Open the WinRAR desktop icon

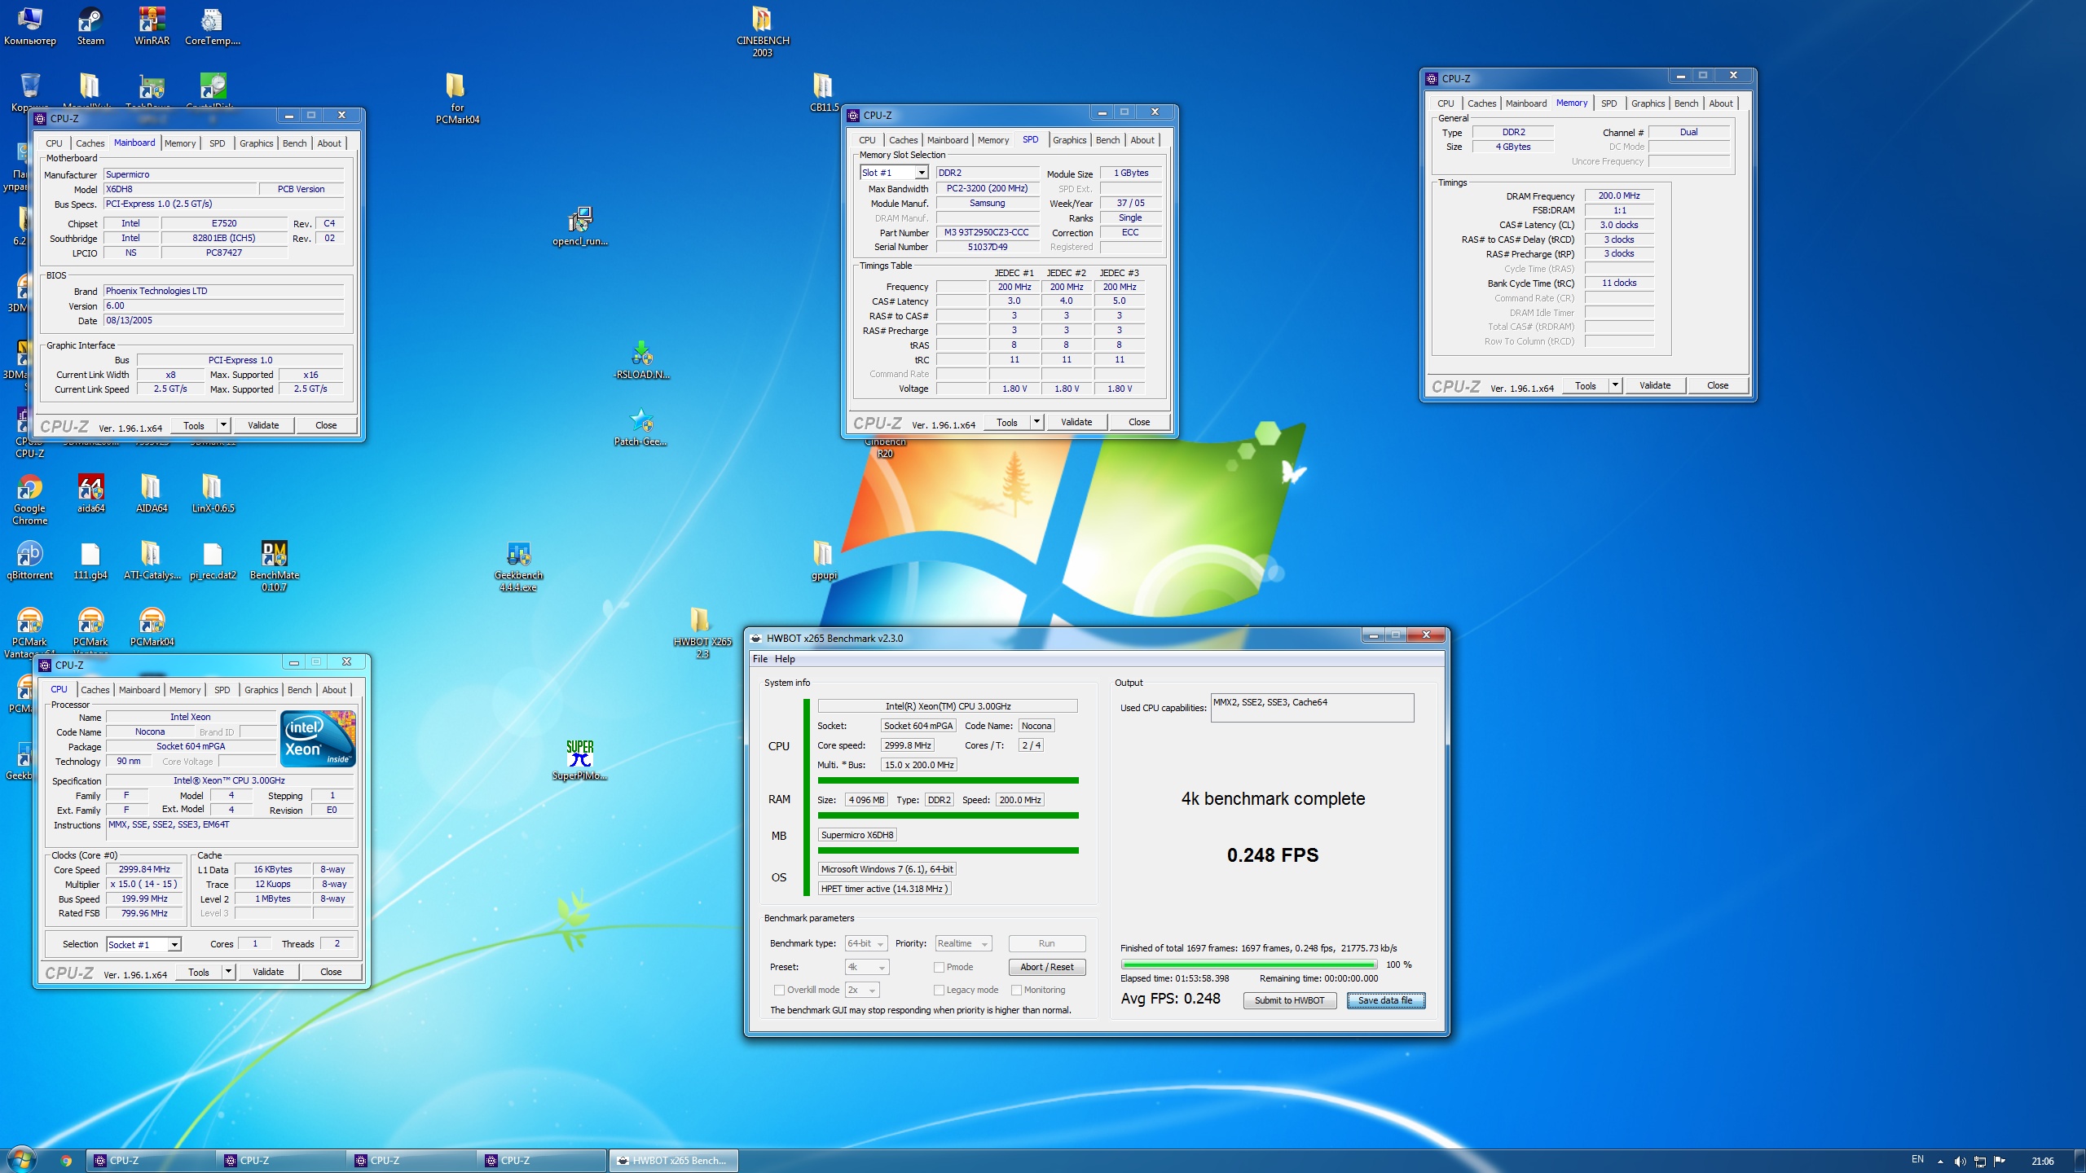click(152, 25)
